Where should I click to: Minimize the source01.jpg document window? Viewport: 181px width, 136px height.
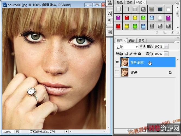point(88,5)
